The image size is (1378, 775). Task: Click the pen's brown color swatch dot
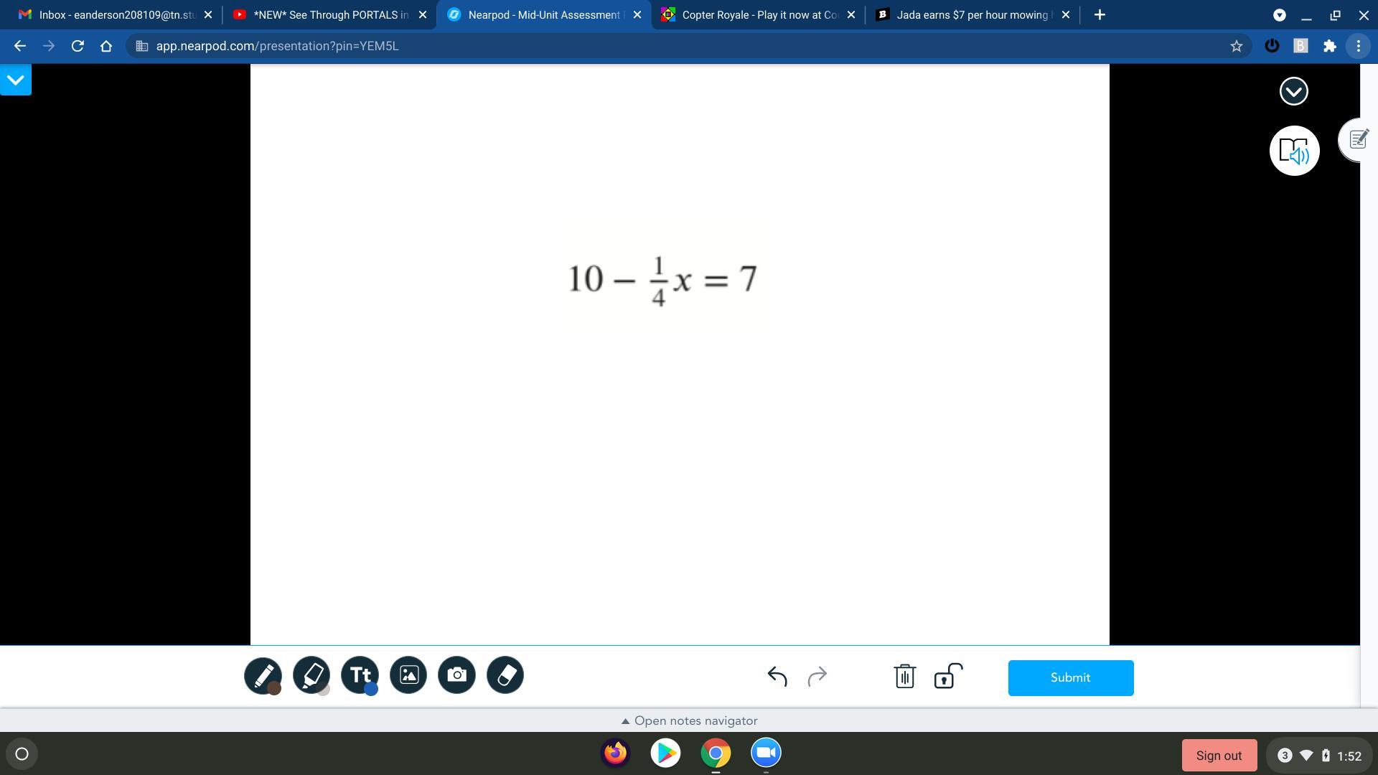pos(274,689)
